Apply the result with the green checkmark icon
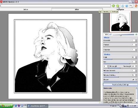Screen dimensions: 138x108 pos(117,6)
